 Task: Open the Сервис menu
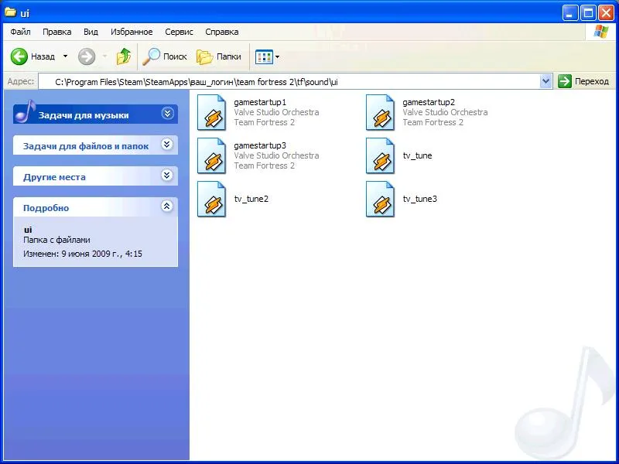180,32
